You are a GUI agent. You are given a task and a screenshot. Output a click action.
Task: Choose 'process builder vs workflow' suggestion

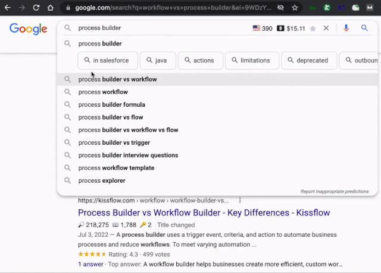pos(217,79)
